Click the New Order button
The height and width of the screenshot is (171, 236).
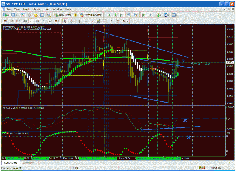click(x=63, y=15)
